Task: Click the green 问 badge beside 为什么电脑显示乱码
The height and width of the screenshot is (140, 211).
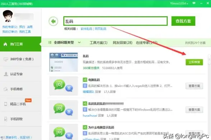Action: [x=85, y=127]
